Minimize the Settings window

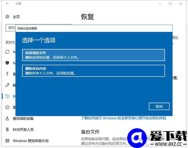(x=160, y=4)
